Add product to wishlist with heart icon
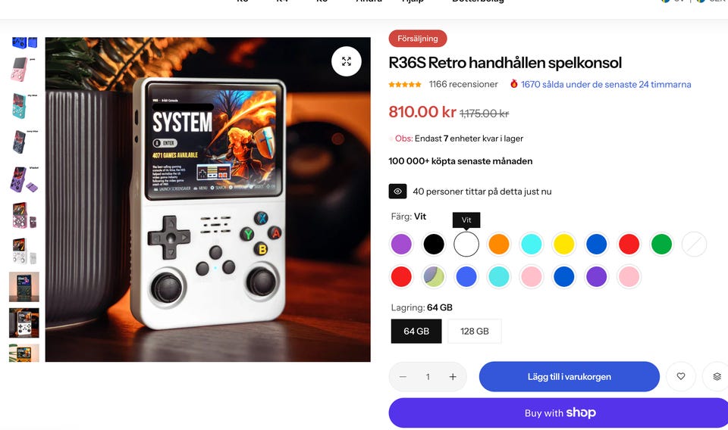728x430 pixels. (681, 376)
